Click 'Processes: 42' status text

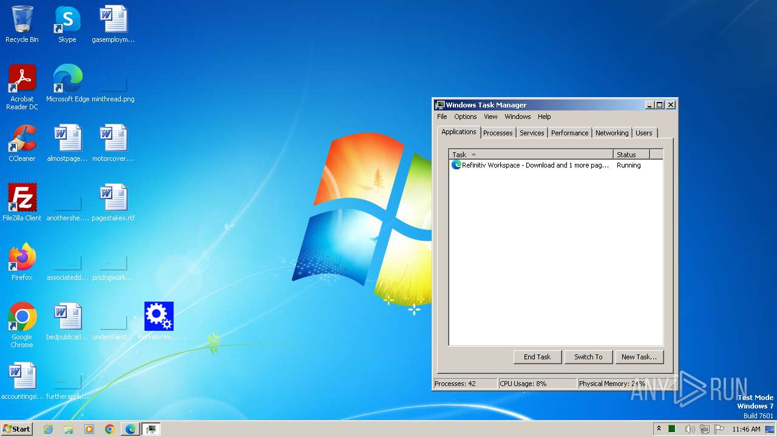(x=455, y=384)
